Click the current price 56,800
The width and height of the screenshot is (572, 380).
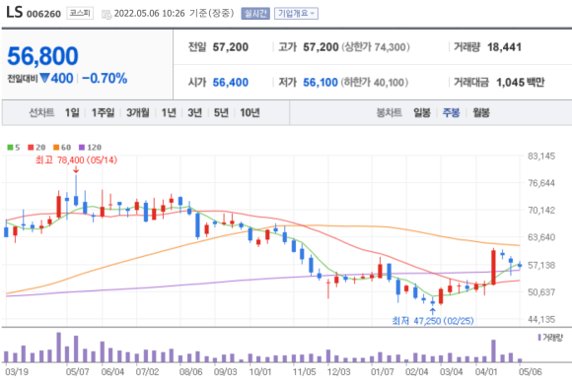coord(42,56)
